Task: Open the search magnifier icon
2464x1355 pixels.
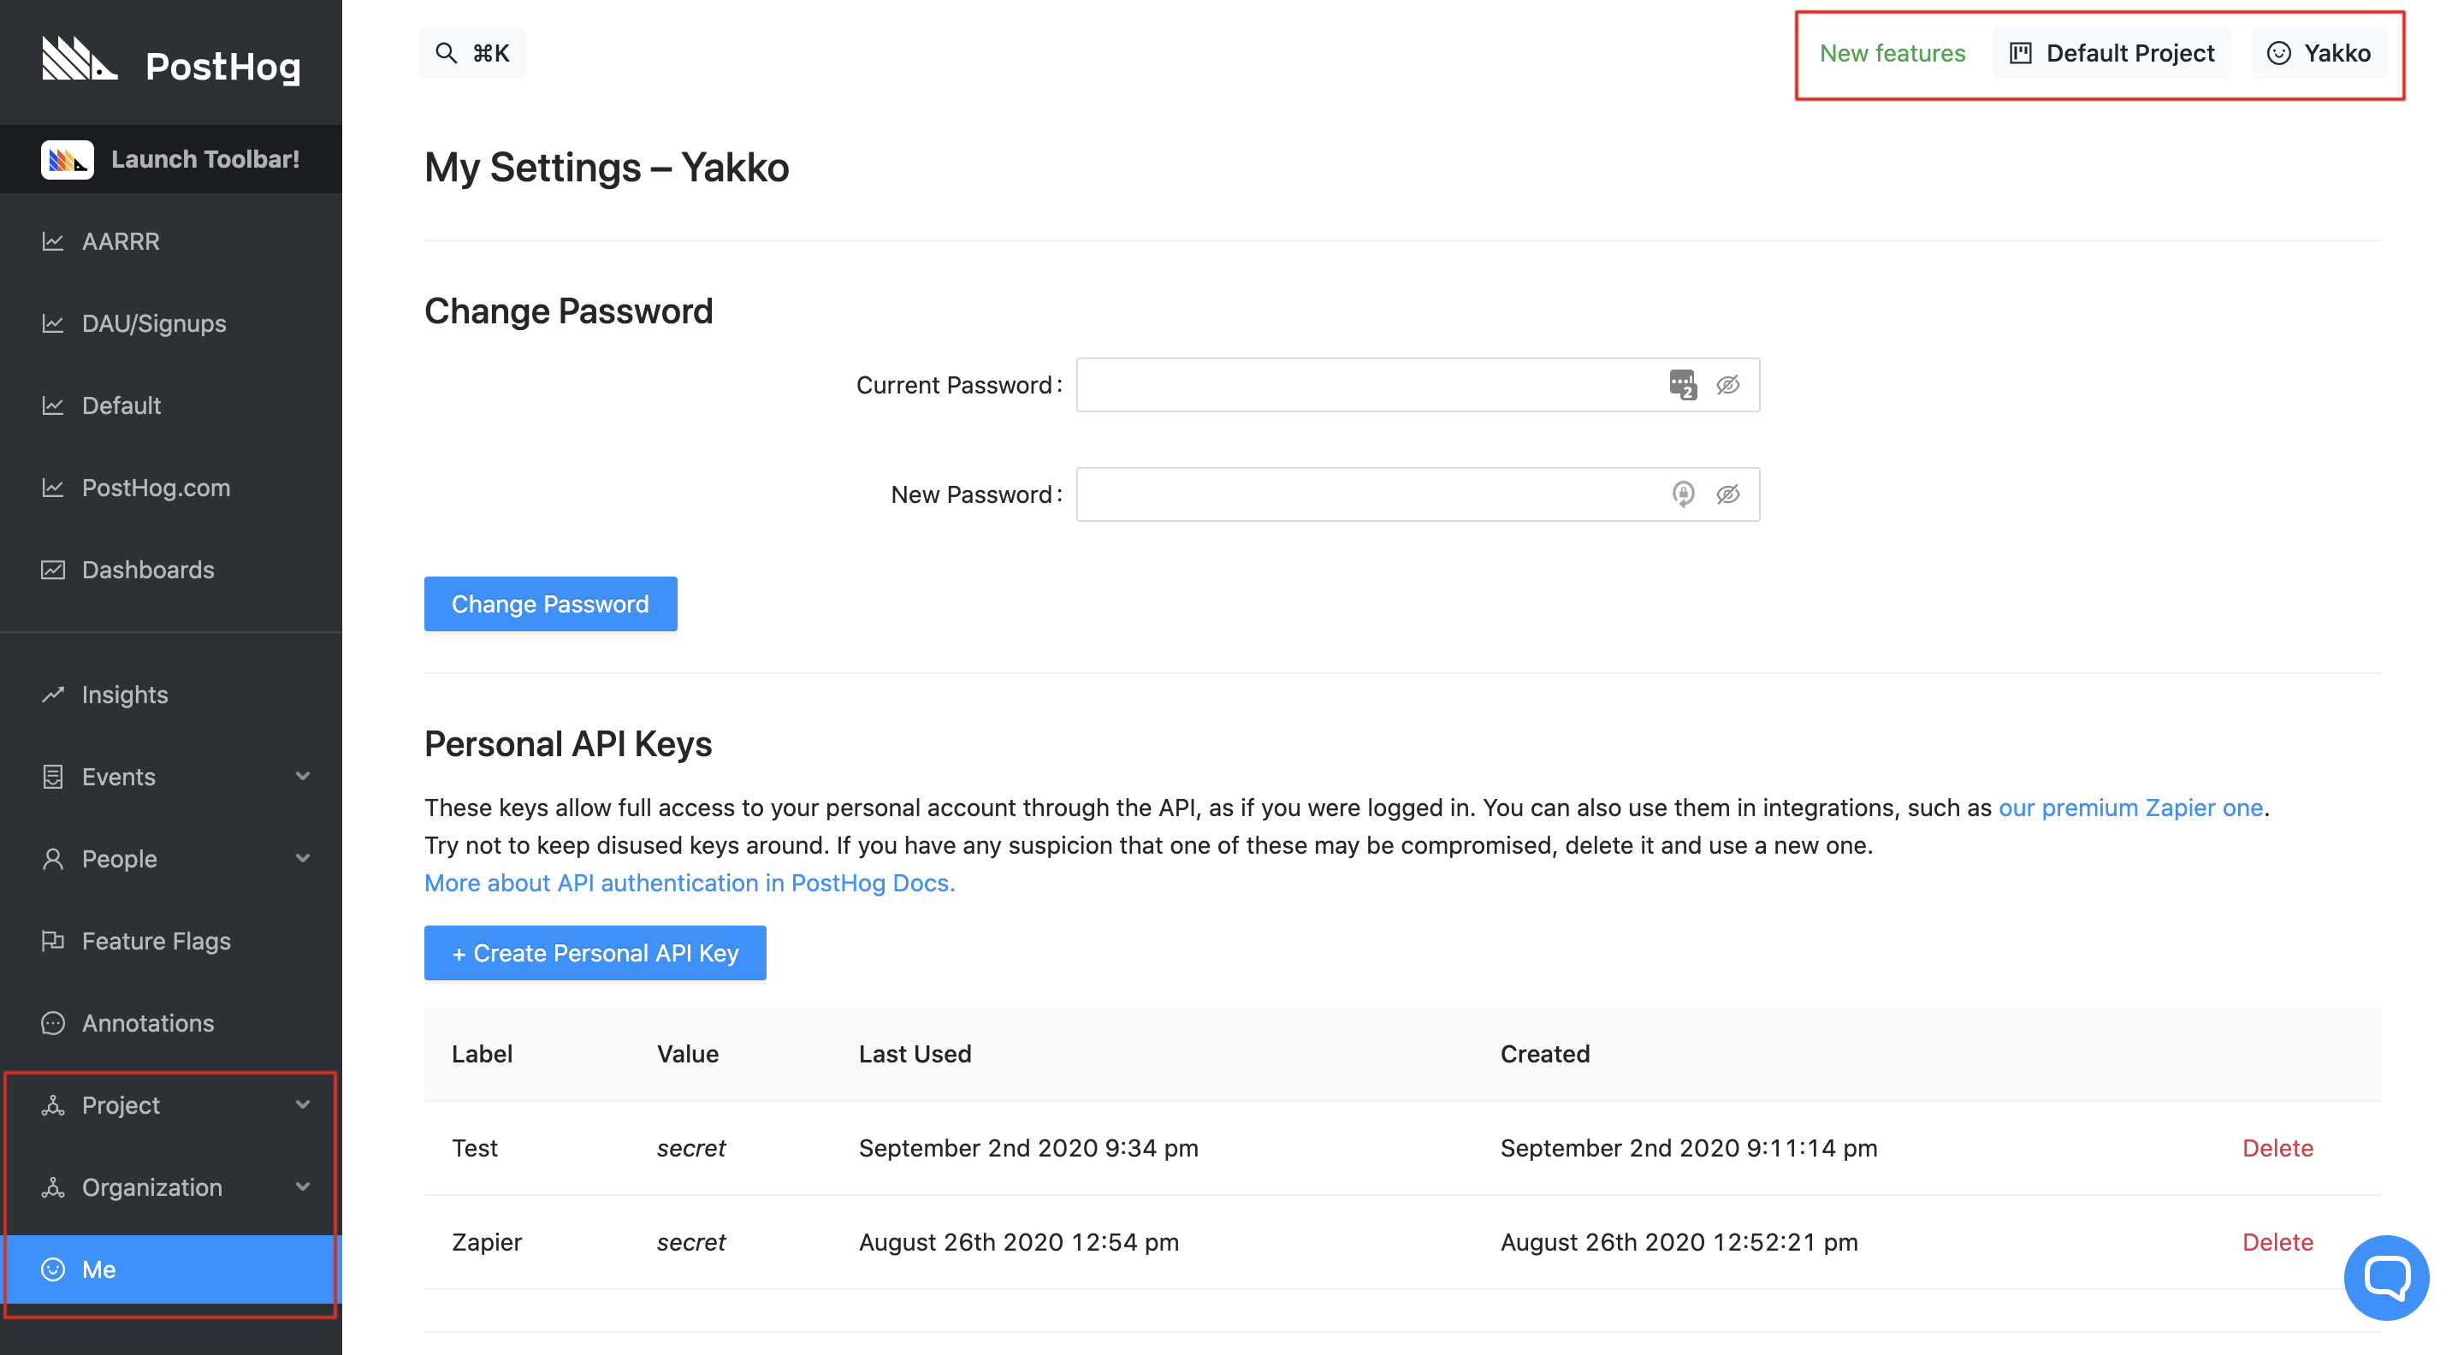Action: click(446, 52)
